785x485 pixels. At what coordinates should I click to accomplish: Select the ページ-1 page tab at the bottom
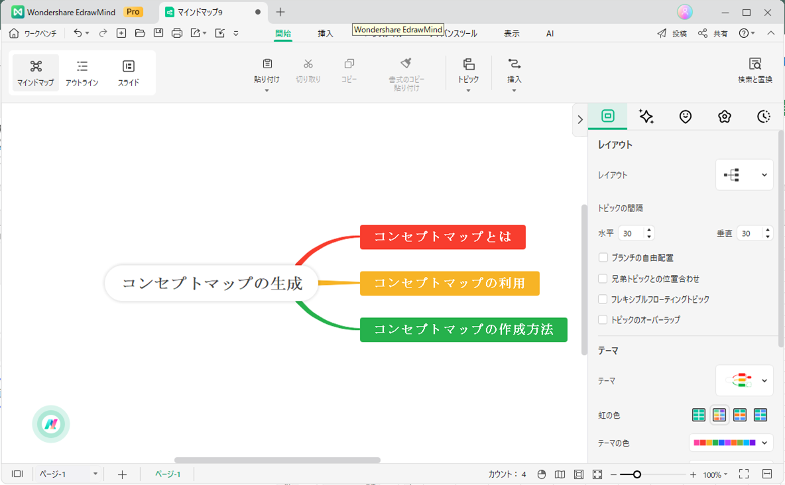pyautogui.click(x=168, y=474)
